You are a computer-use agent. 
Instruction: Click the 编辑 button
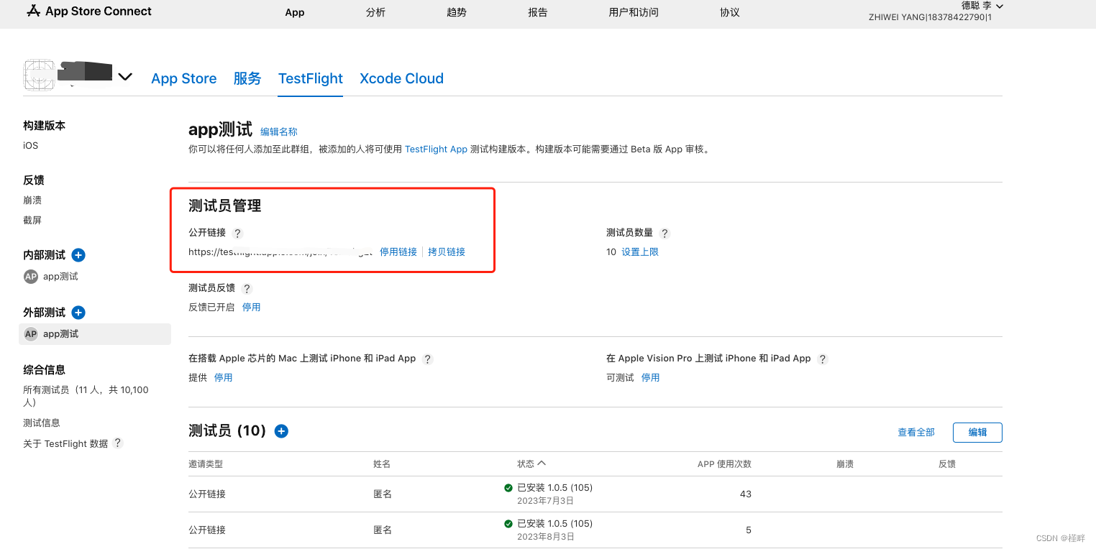tap(977, 433)
